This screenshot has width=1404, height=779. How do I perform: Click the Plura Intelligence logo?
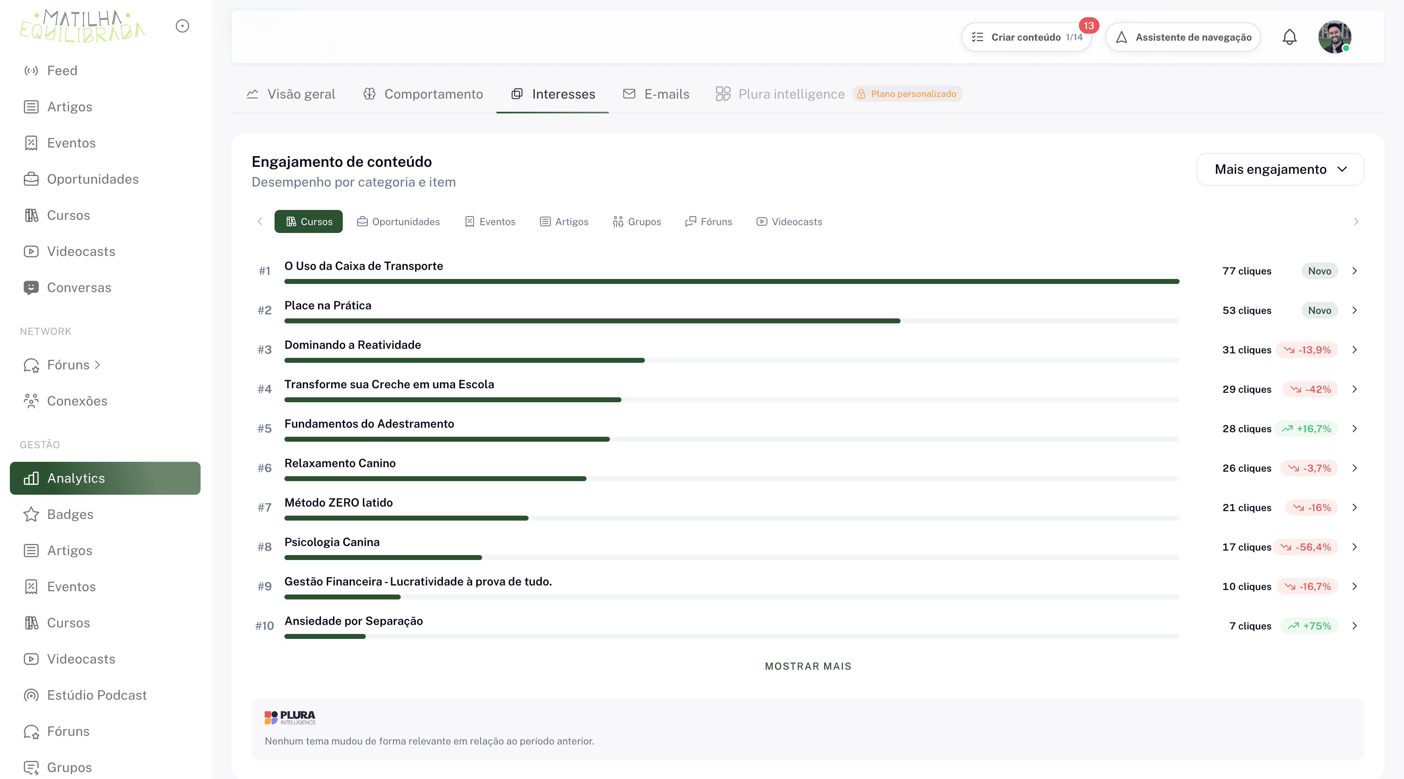point(290,717)
